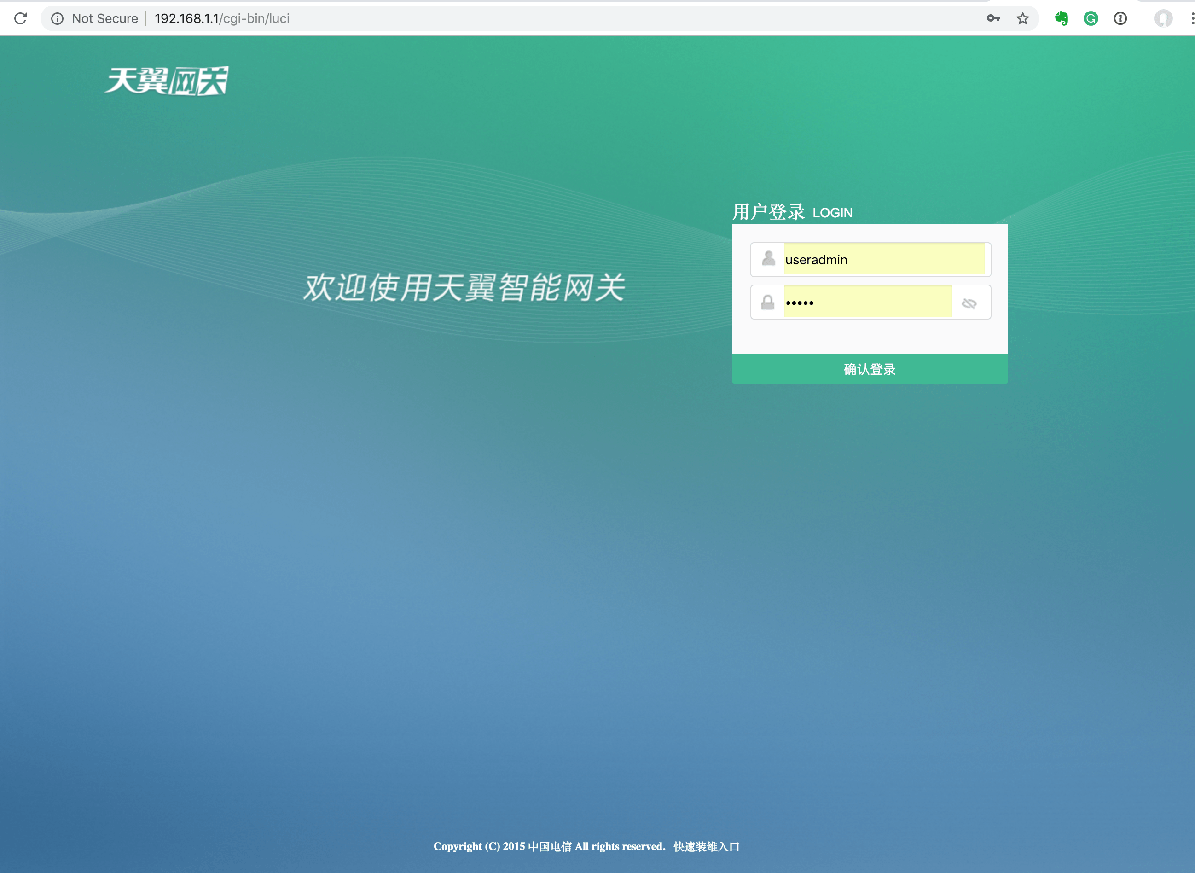The image size is (1195, 873).
Task: Click the browser bookmark star icon
Action: click(1024, 18)
